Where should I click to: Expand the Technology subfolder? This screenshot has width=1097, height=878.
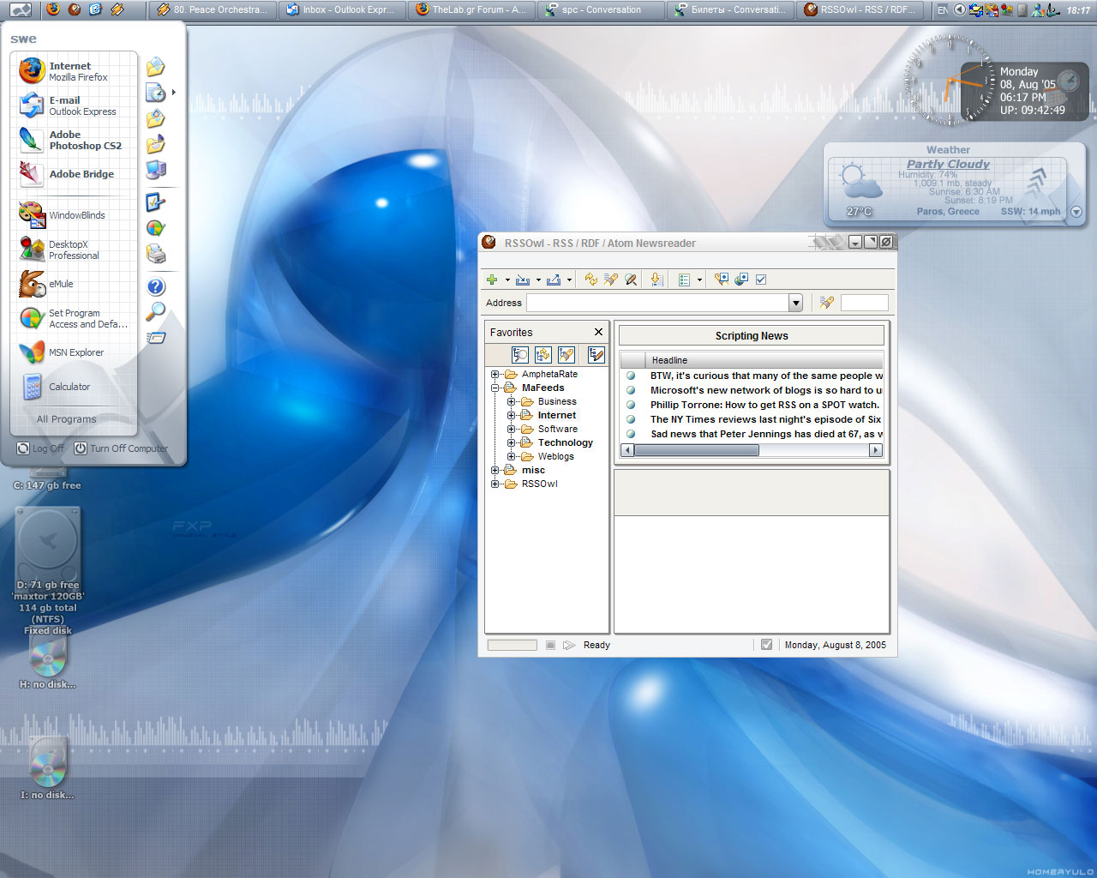[x=511, y=442]
